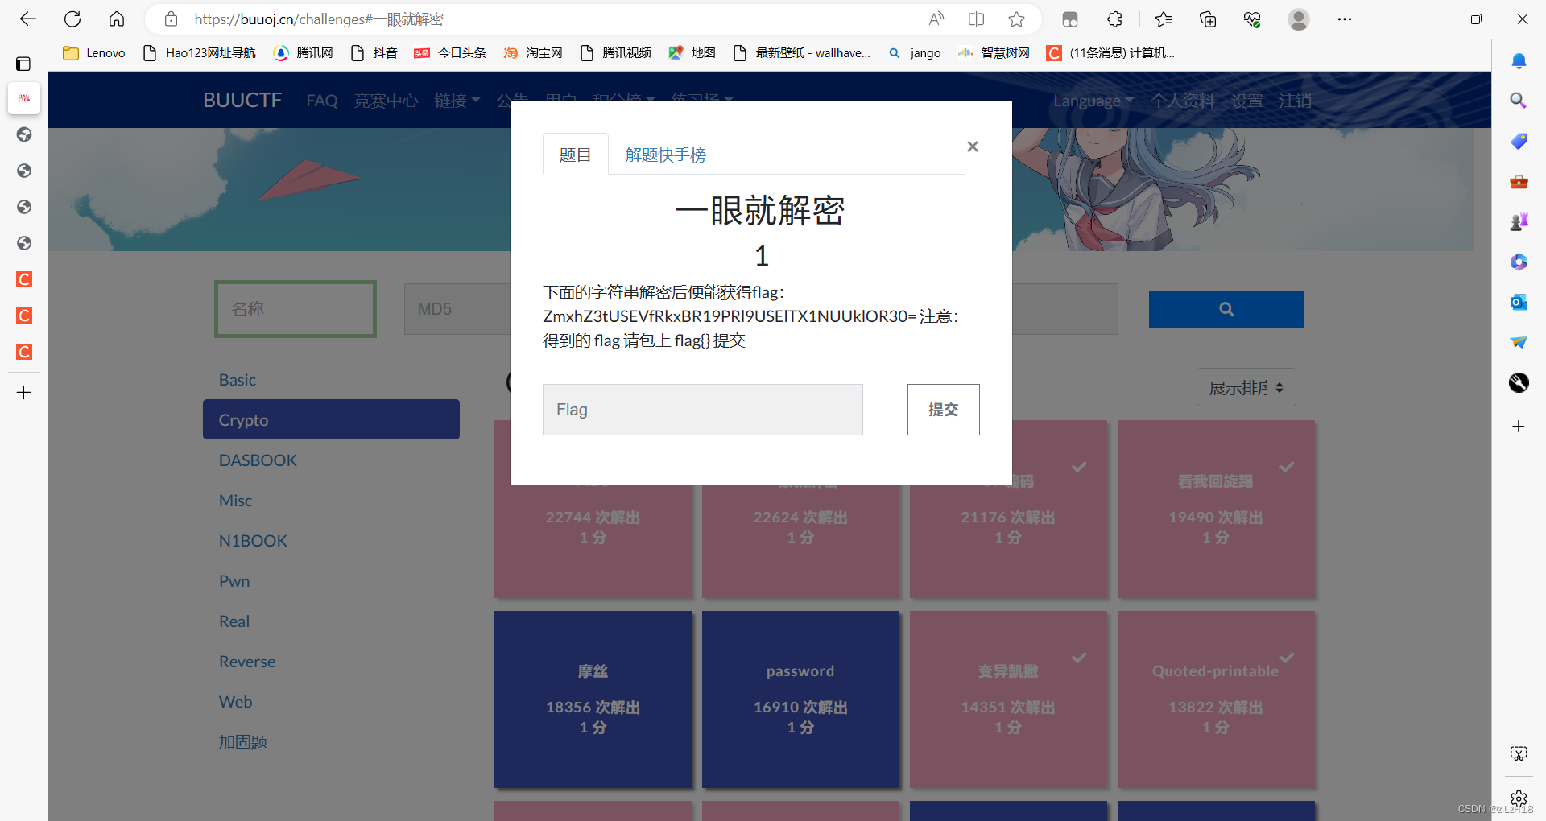
Task: Select the Web category link
Action: coord(235,701)
